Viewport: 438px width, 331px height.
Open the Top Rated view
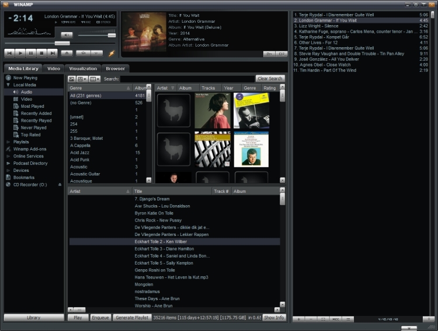[30, 135]
